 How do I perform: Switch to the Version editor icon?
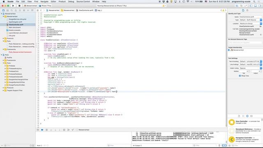[246, 6]
